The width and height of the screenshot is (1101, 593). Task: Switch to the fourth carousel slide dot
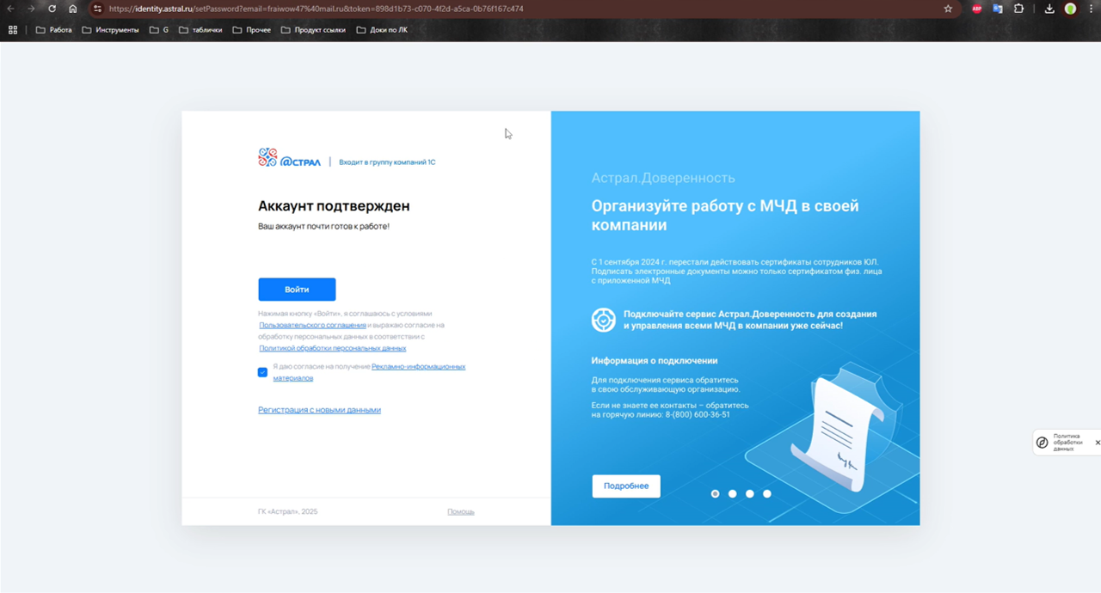[x=767, y=494]
